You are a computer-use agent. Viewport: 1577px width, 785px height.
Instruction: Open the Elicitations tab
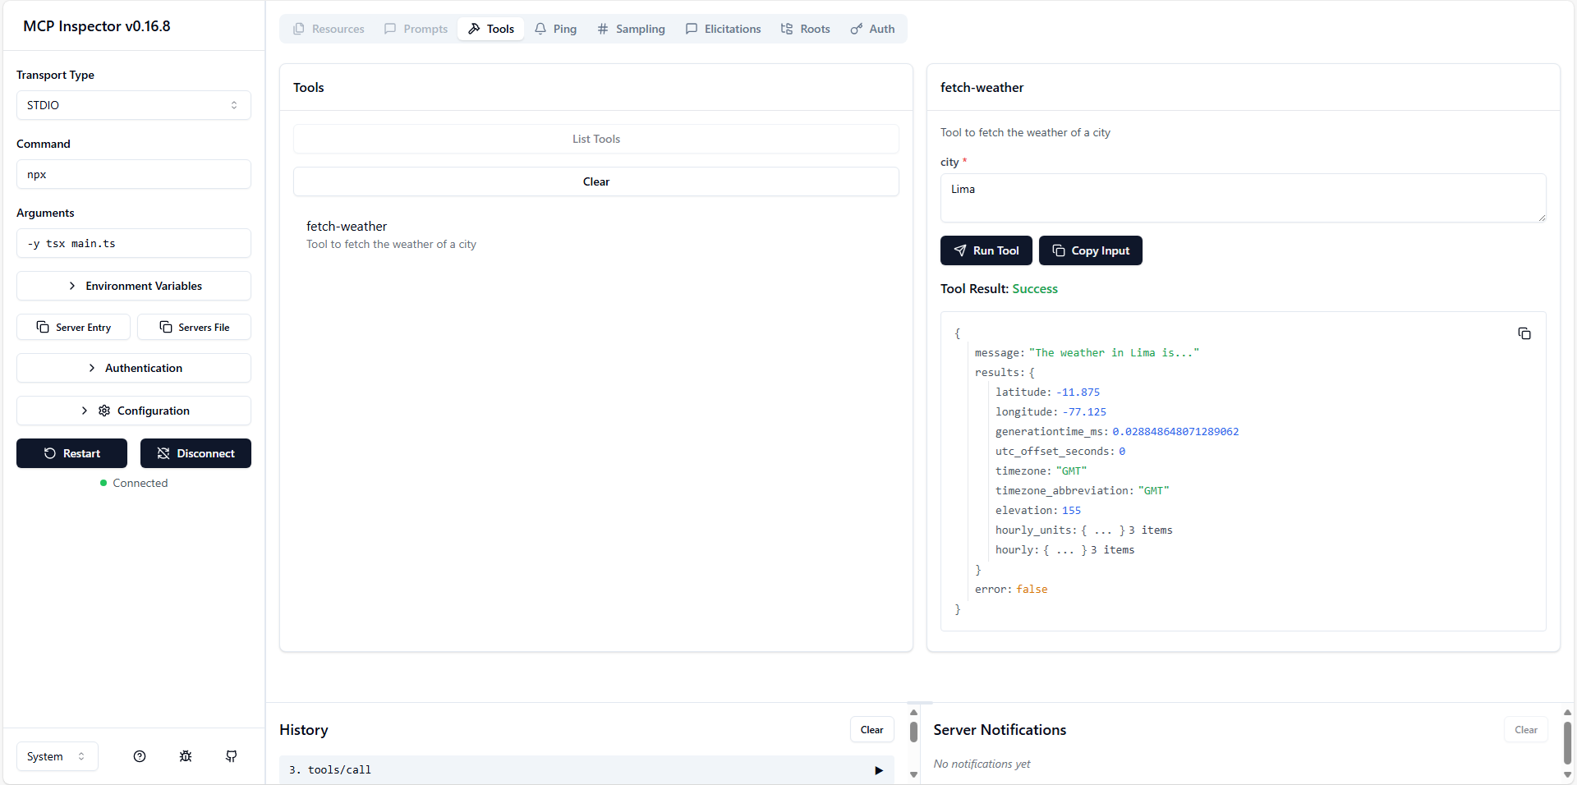[724, 29]
